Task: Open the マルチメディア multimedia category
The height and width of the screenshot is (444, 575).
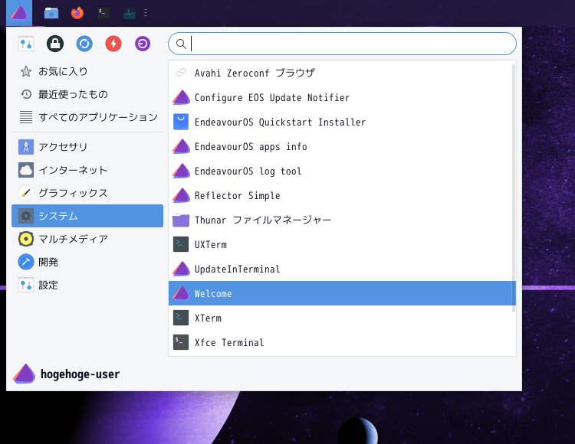Action: (87, 239)
